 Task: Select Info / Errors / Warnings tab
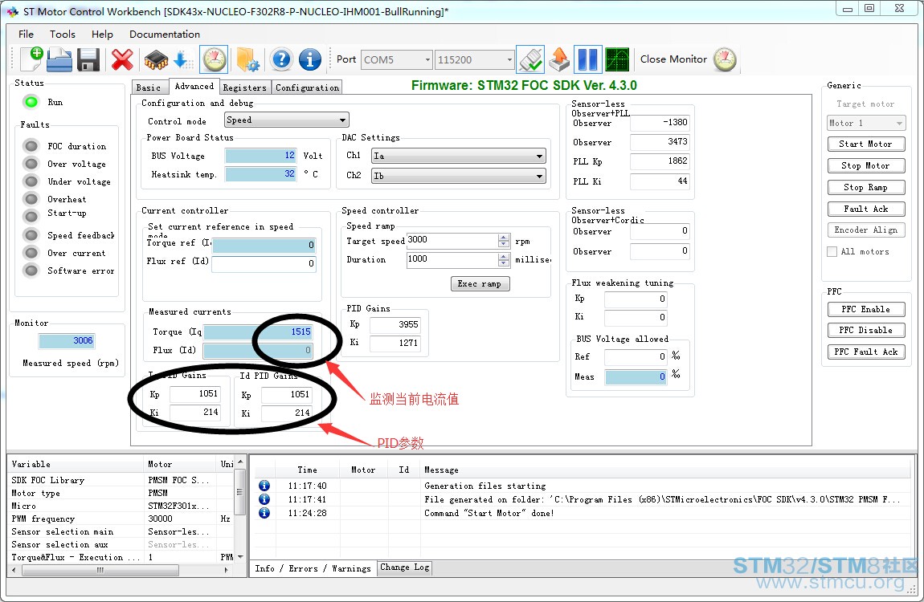click(x=313, y=567)
